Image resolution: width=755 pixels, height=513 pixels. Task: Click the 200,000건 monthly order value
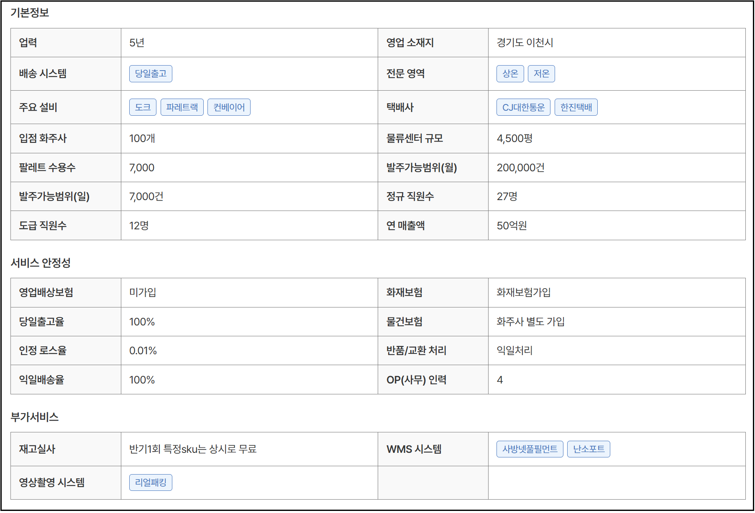click(520, 168)
